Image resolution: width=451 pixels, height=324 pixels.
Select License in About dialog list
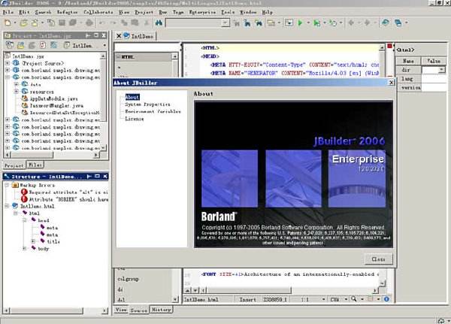click(135, 118)
